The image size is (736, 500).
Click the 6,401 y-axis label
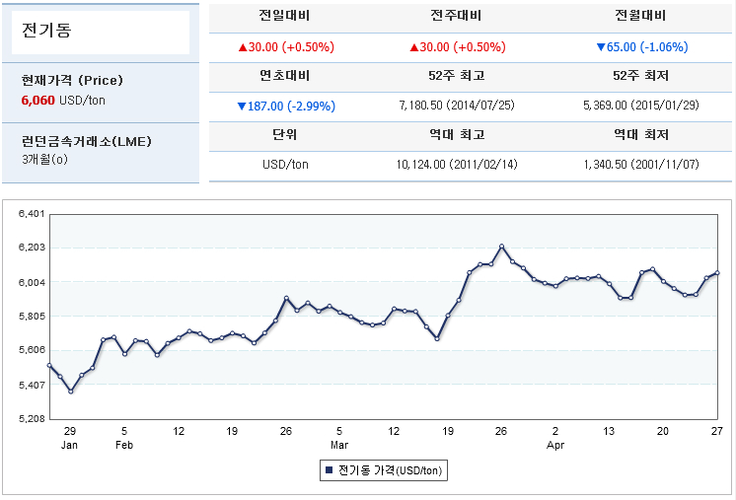32,214
